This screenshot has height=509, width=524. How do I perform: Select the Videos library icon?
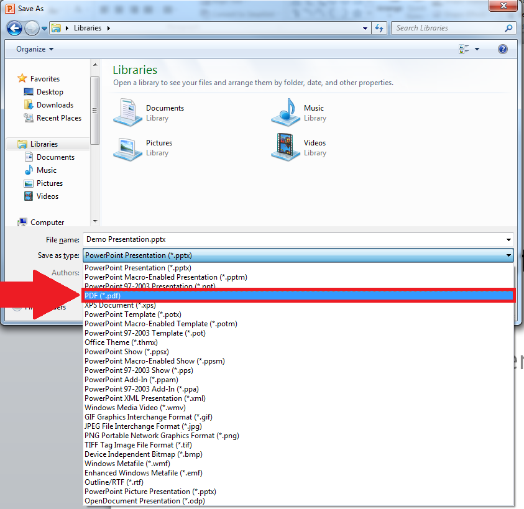point(285,147)
